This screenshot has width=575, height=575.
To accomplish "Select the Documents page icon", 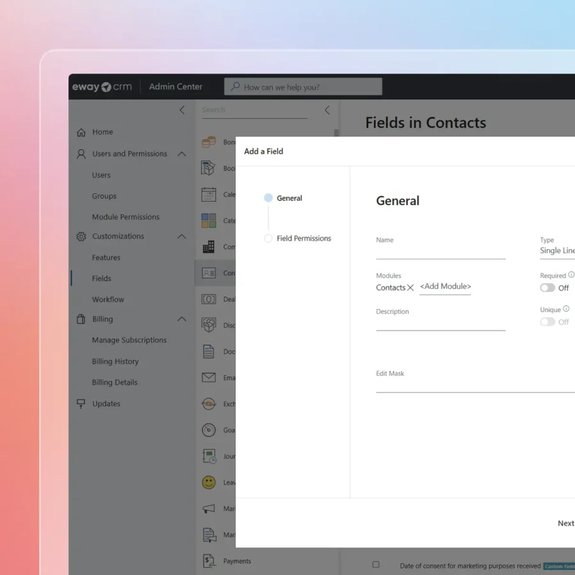I will click(209, 351).
